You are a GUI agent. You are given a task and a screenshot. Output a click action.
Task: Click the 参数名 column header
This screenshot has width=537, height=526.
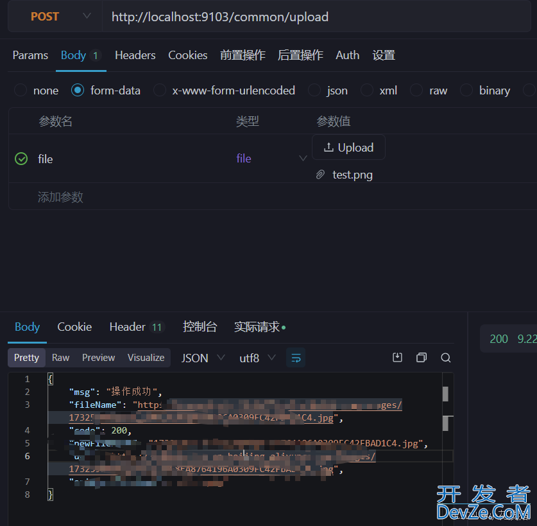pyautogui.click(x=55, y=121)
